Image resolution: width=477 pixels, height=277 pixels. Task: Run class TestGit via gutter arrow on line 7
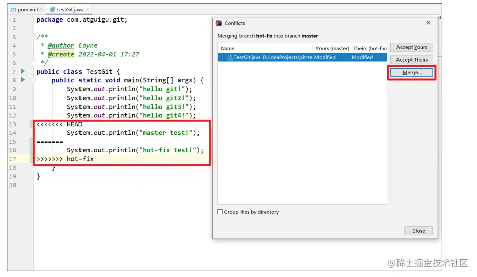pos(23,71)
